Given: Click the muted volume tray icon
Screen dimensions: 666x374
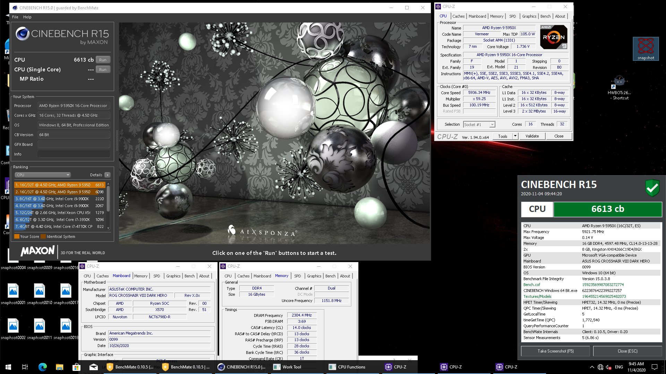Looking at the screenshot, I should point(609,367).
